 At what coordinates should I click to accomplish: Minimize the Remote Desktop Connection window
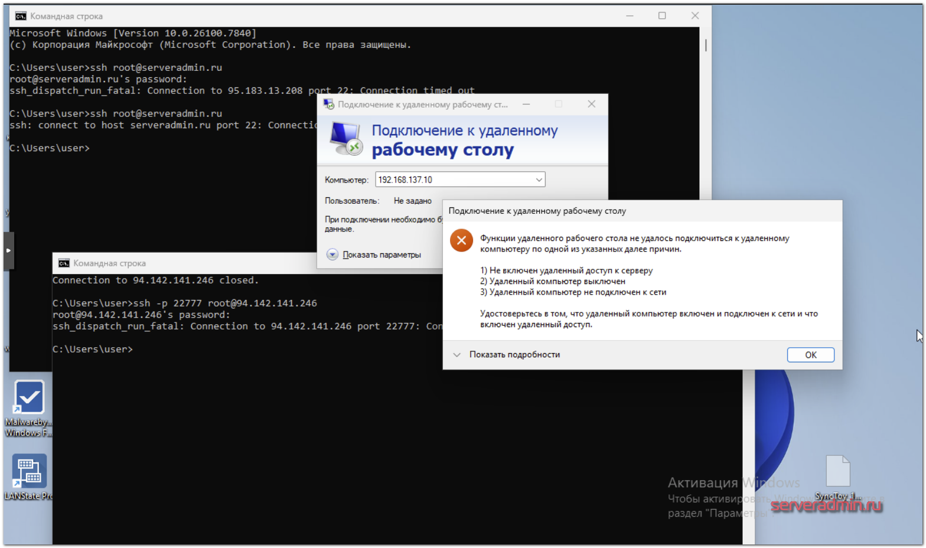pyautogui.click(x=526, y=105)
